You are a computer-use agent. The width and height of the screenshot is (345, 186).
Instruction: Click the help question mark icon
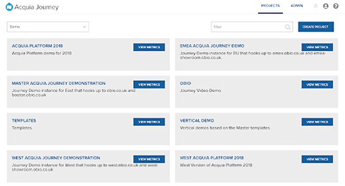click(x=336, y=6)
